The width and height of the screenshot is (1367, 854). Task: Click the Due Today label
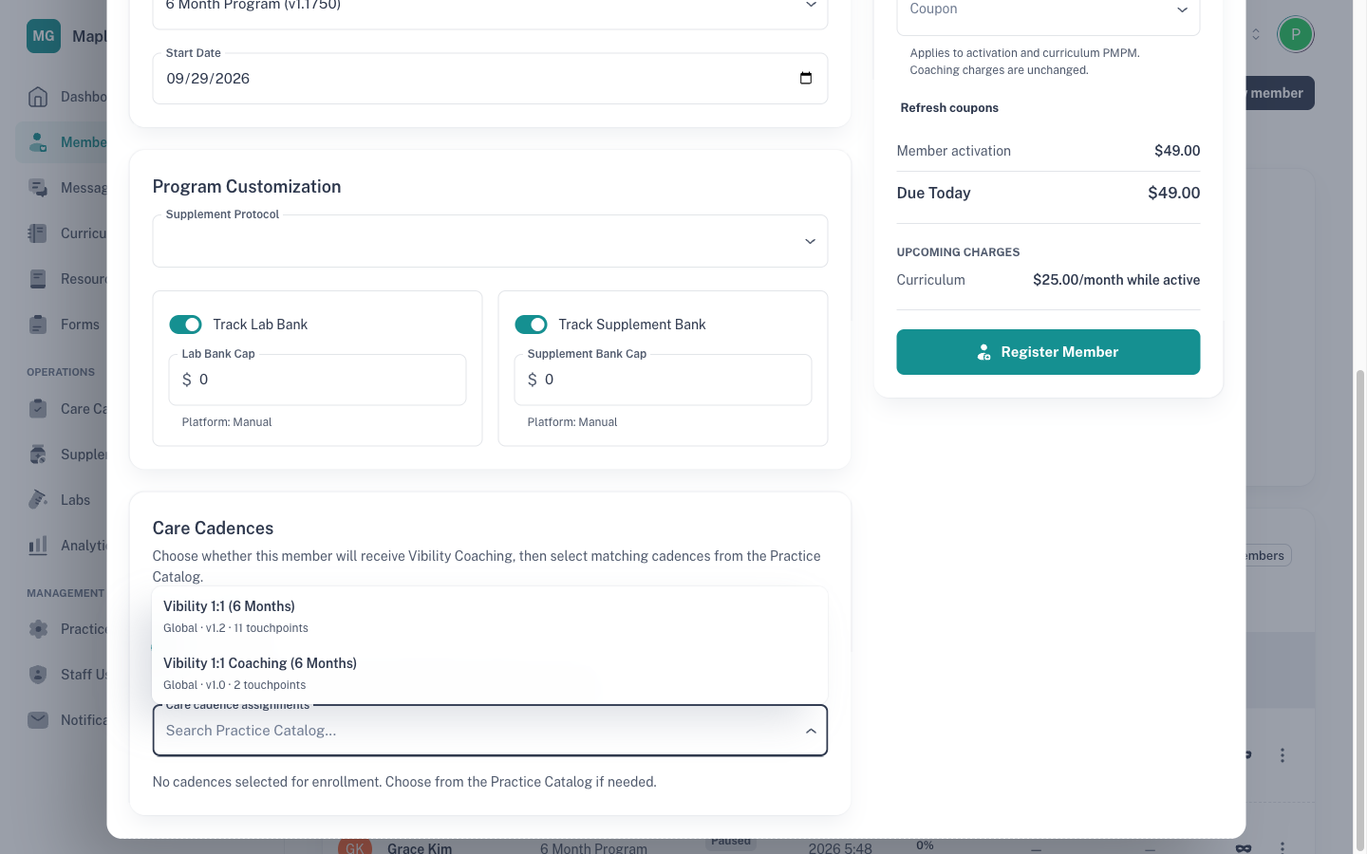pyautogui.click(x=934, y=193)
